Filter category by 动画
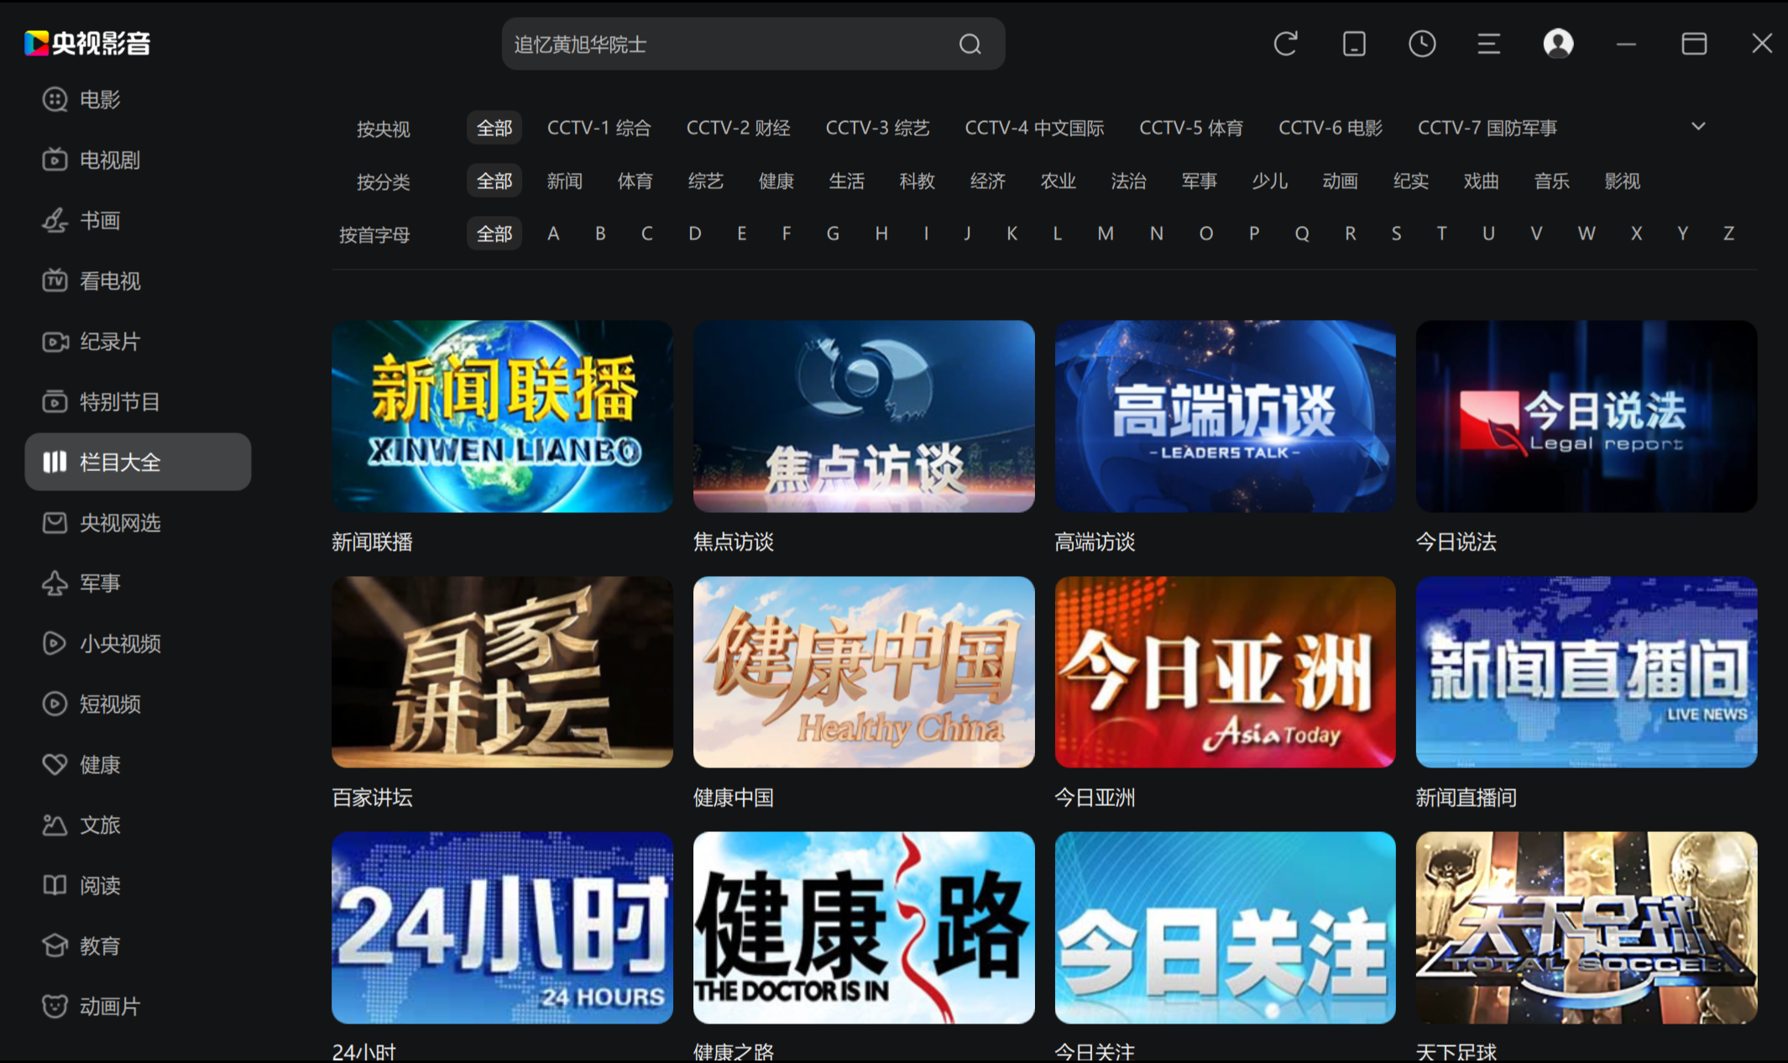Image resolution: width=1788 pixels, height=1063 pixels. pyautogui.click(x=1341, y=181)
